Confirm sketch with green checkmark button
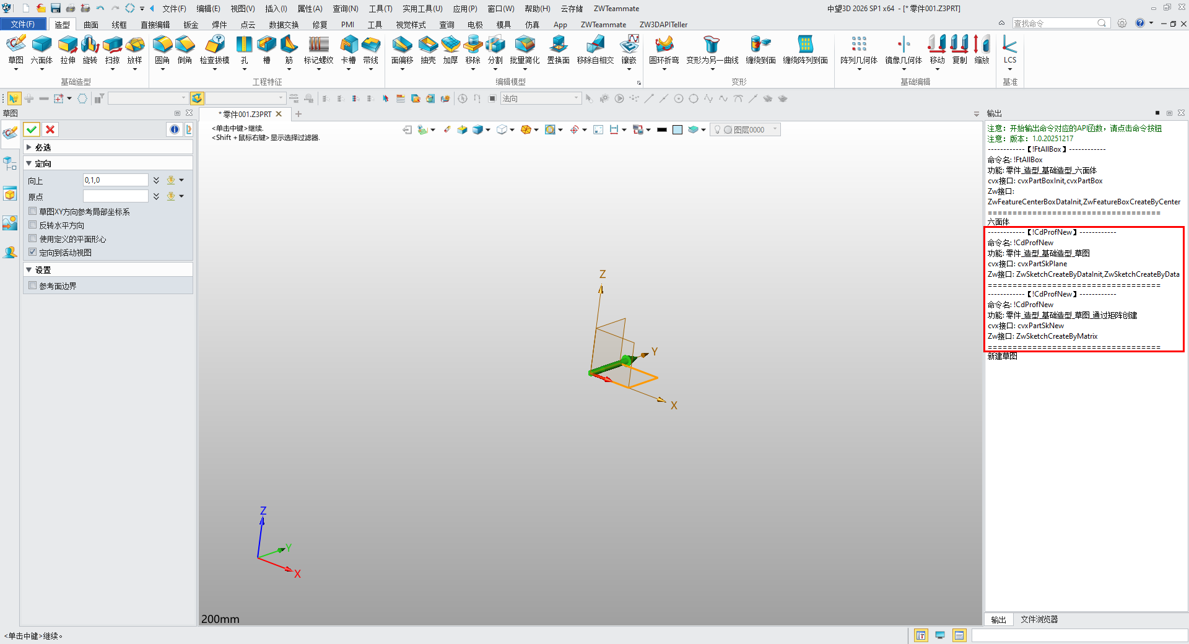The image size is (1189, 644). point(32,129)
